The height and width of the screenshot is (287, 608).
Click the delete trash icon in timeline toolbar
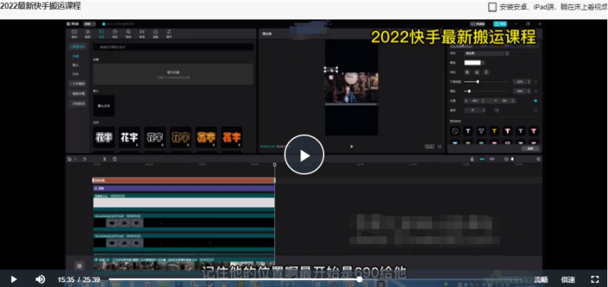click(x=114, y=159)
